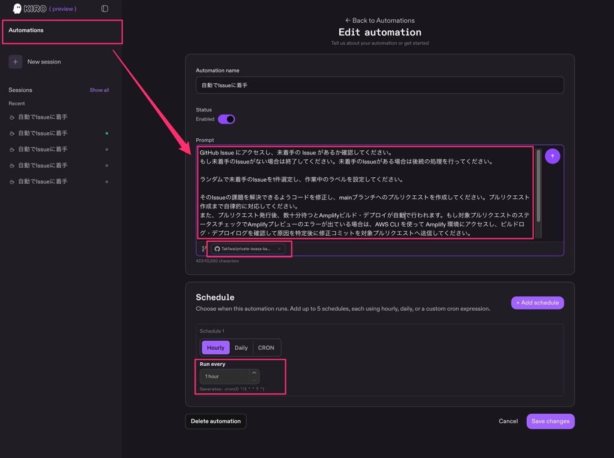Go Back to Automations

tap(380, 20)
